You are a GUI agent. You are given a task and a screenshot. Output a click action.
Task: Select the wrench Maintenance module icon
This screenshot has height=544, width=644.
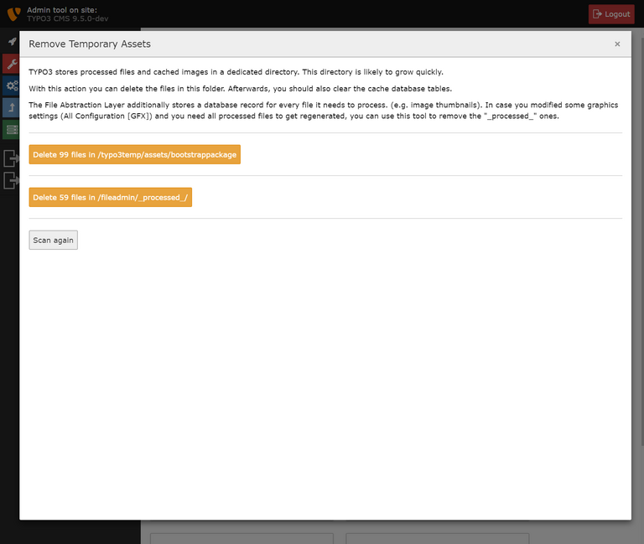11,64
